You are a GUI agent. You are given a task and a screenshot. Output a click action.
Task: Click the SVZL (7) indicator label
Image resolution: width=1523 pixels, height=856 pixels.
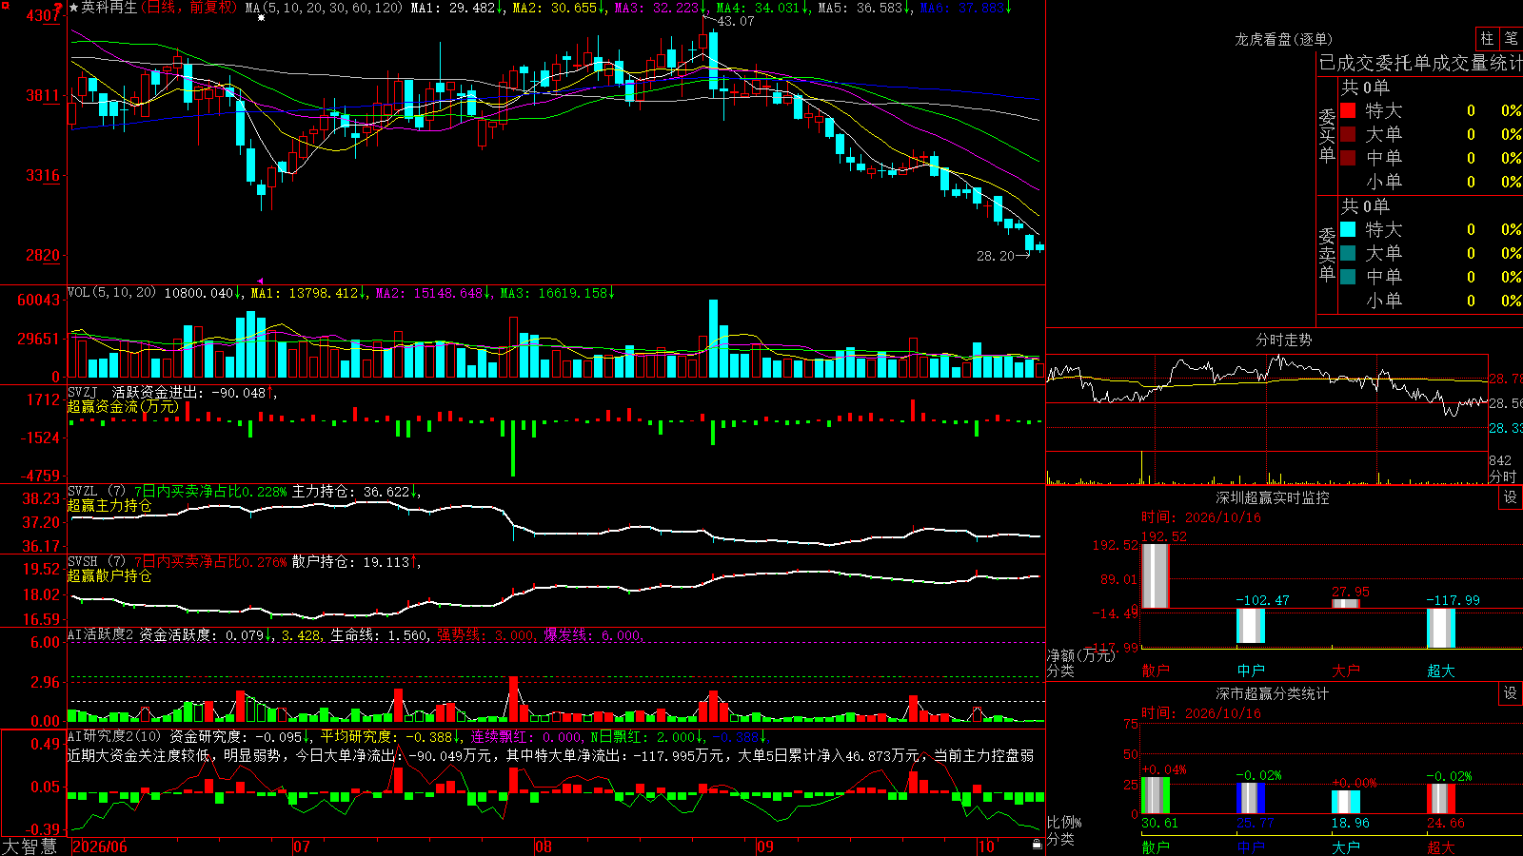pyautogui.click(x=96, y=492)
